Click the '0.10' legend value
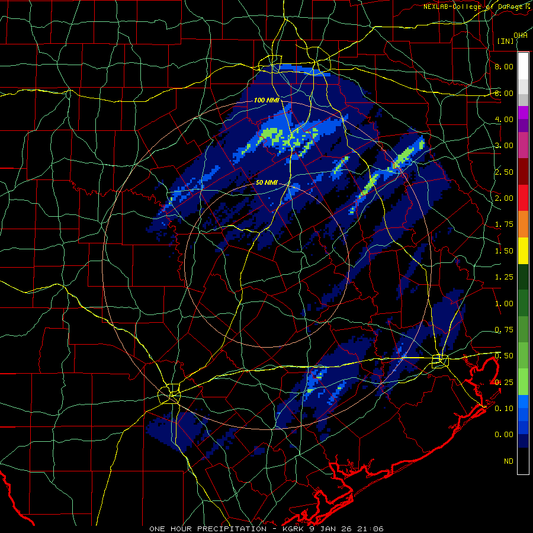 (x=504, y=409)
